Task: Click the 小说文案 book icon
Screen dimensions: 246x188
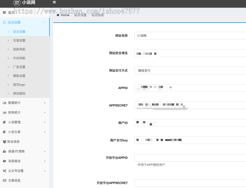Action: pos(4,132)
